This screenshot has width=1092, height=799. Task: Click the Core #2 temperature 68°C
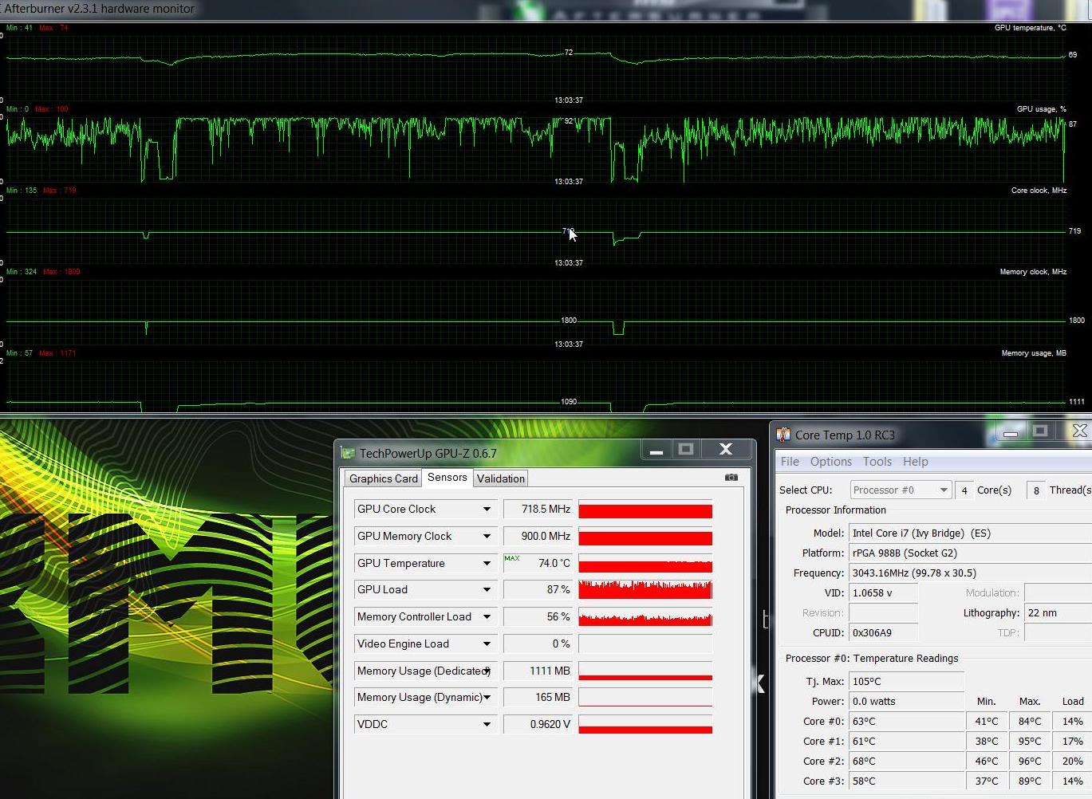[x=906, y=761]
